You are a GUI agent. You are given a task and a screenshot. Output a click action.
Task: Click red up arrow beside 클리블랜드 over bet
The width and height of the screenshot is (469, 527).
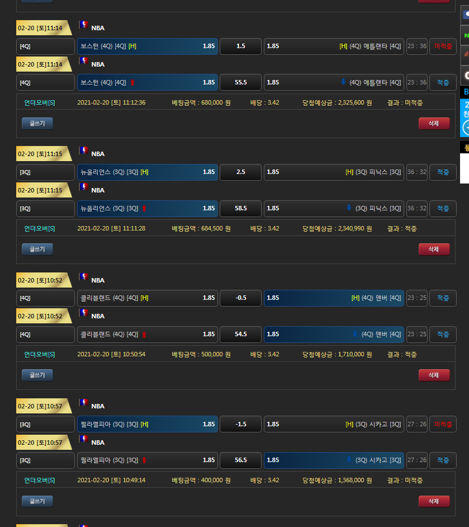[x=144, y=335]
